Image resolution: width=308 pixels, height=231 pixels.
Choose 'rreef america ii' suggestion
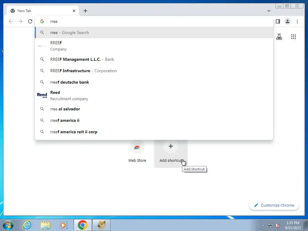(x=154, y=120)
